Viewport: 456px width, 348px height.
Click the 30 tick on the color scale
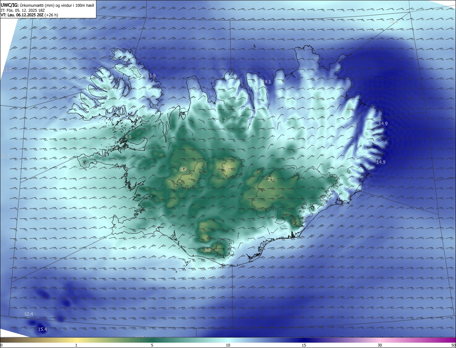[x=380, y=345]
